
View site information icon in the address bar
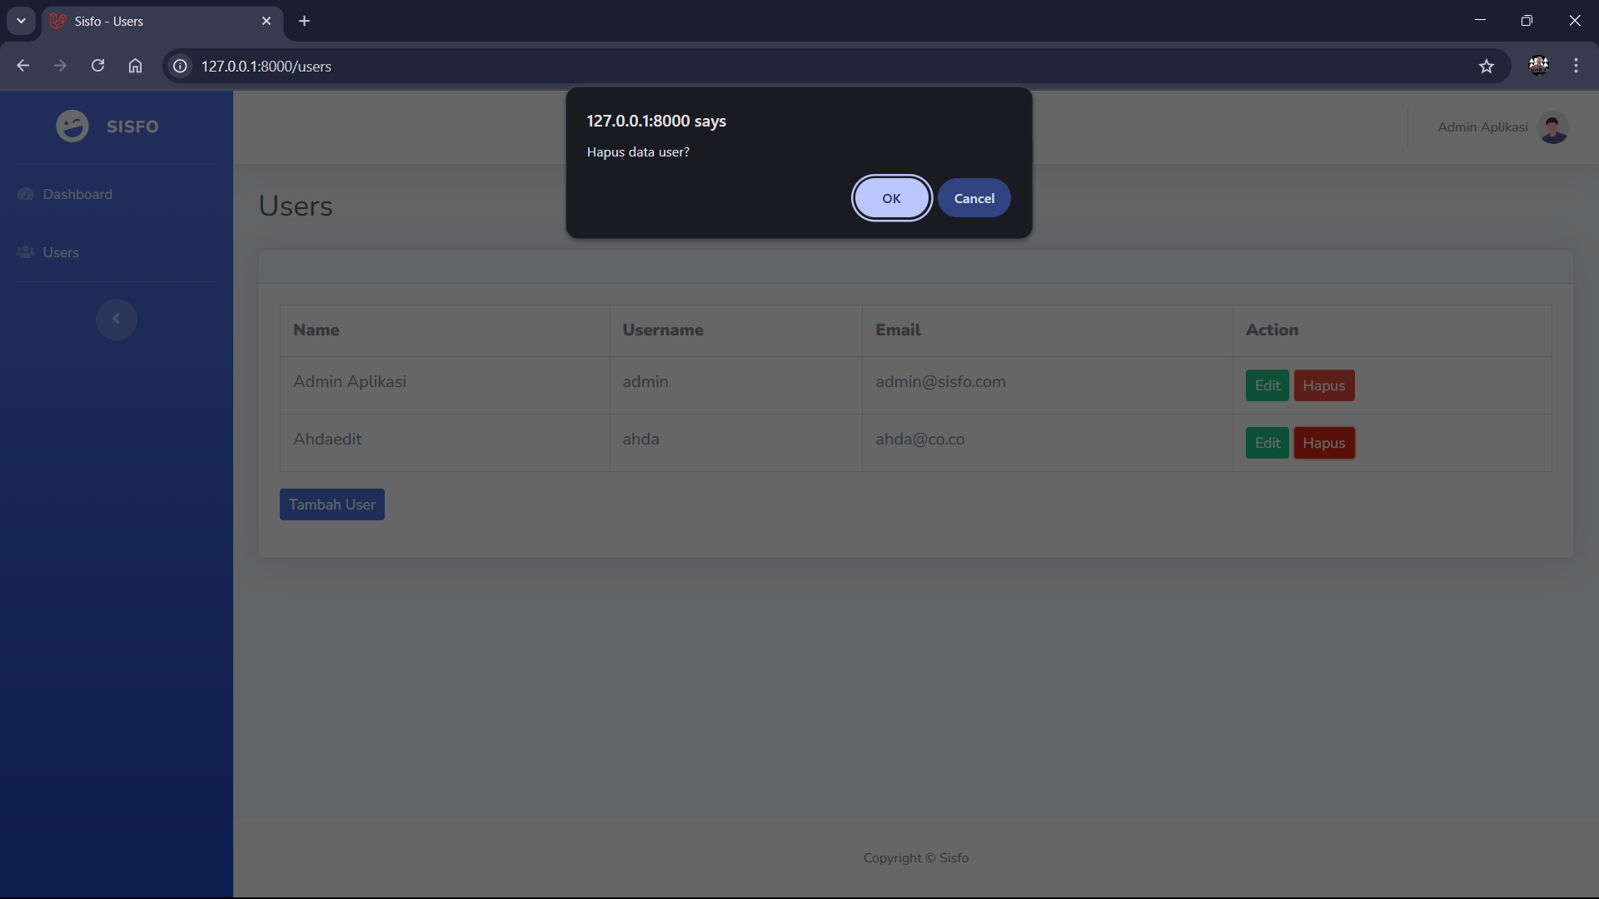tap(180, 66)
